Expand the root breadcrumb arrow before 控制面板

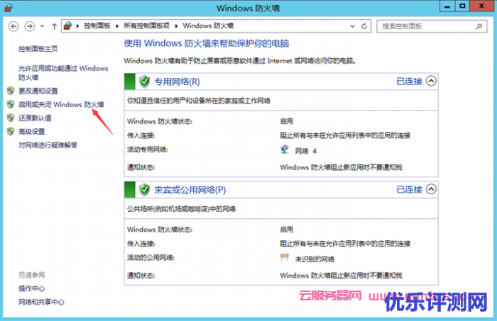click(x=77, y=26)
